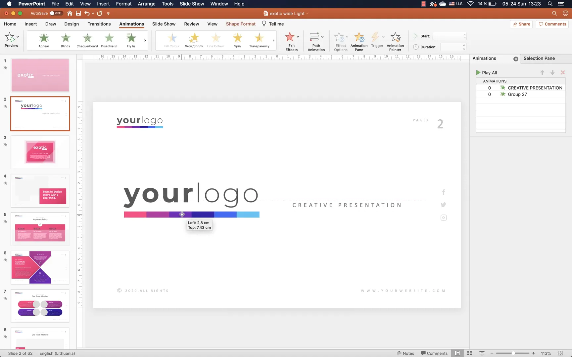
Task: Click the Share button
Action: [x=521, y=24]
